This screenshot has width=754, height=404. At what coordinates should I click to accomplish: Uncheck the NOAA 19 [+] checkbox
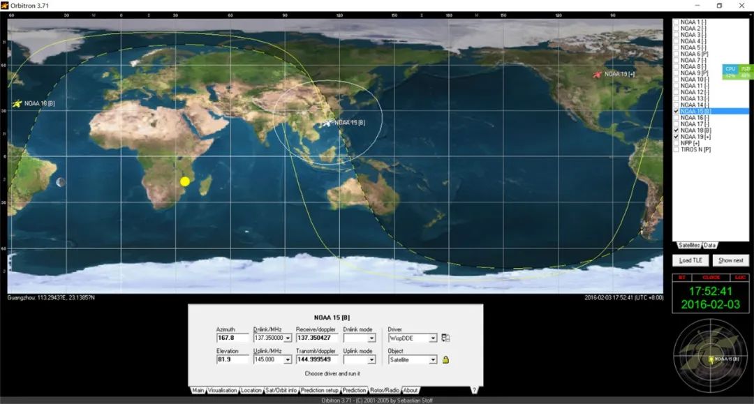point(677,137)
